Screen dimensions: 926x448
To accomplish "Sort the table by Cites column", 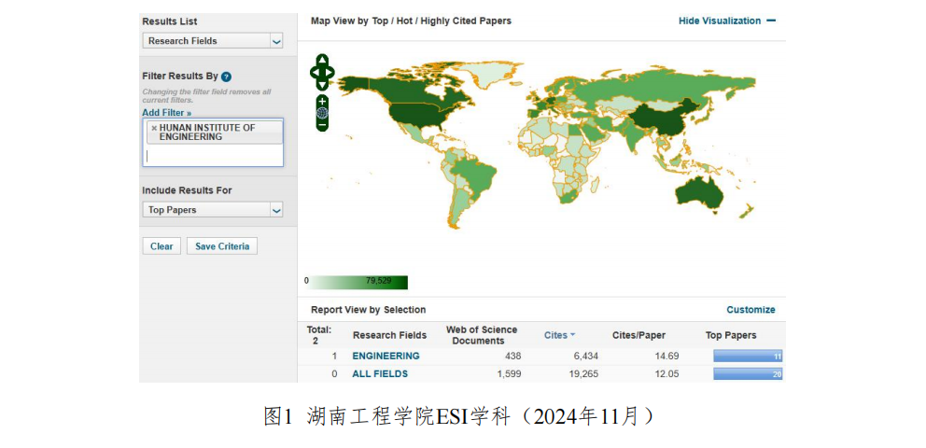I will 558,335.
